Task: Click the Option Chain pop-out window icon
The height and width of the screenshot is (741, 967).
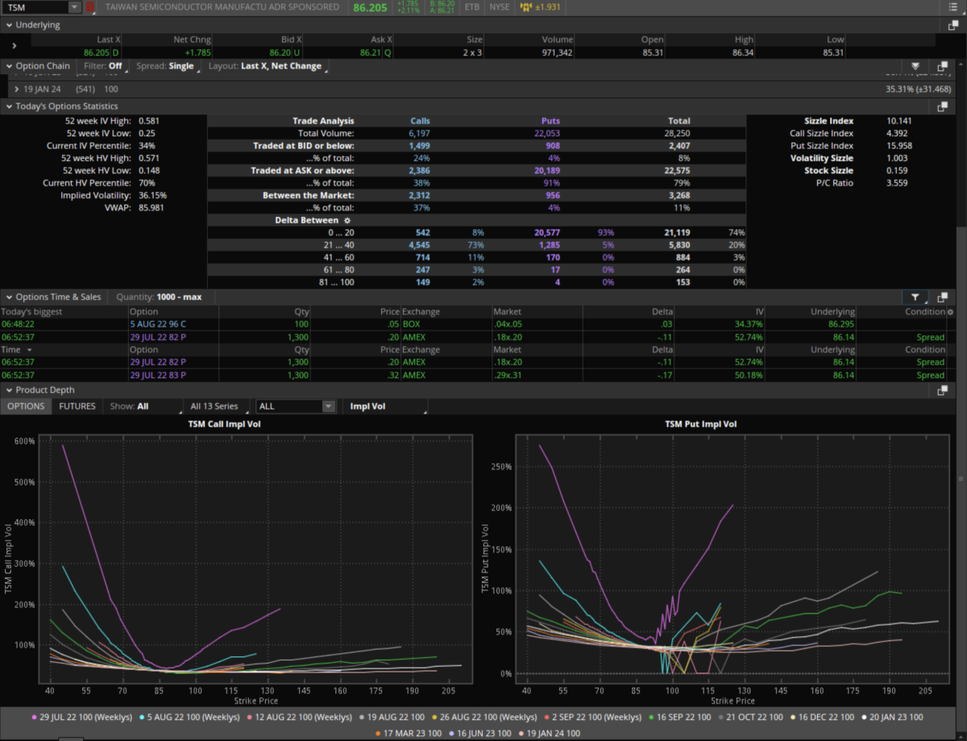Action: (x=941, y=66)
